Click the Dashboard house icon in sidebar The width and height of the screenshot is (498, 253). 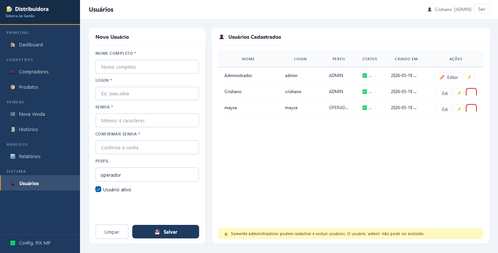13,45
